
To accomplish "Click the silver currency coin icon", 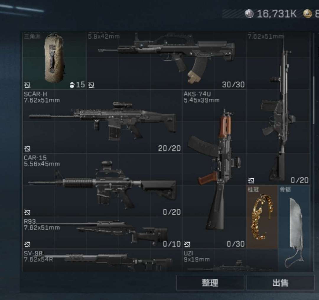I will (x=249, y=14).
